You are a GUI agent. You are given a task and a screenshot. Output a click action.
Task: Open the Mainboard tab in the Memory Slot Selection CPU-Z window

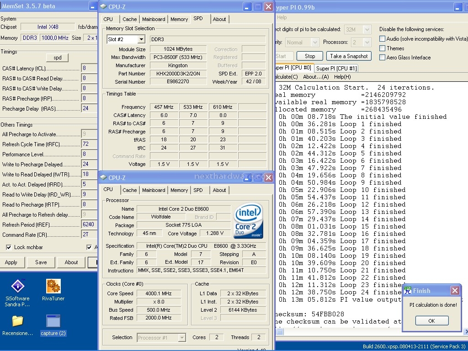tap(154, 19)
